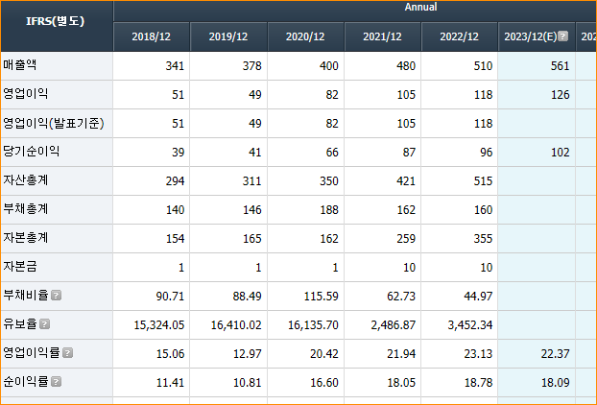Select the 2019/12 column header
The image size is (597, 405).
tap(228, 36)
